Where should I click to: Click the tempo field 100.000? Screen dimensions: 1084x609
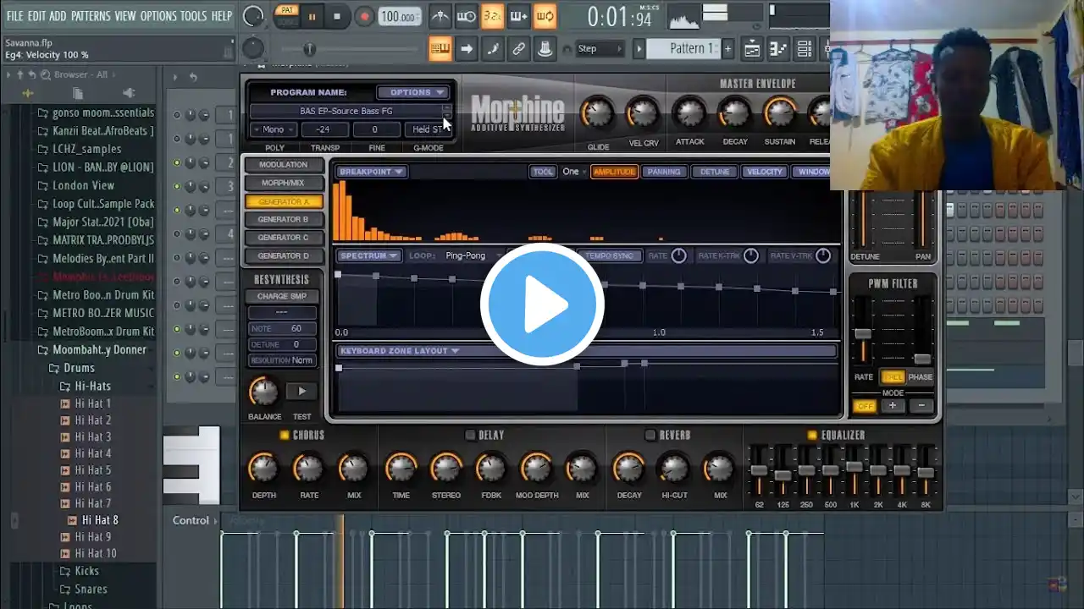(x=398, y=17)
